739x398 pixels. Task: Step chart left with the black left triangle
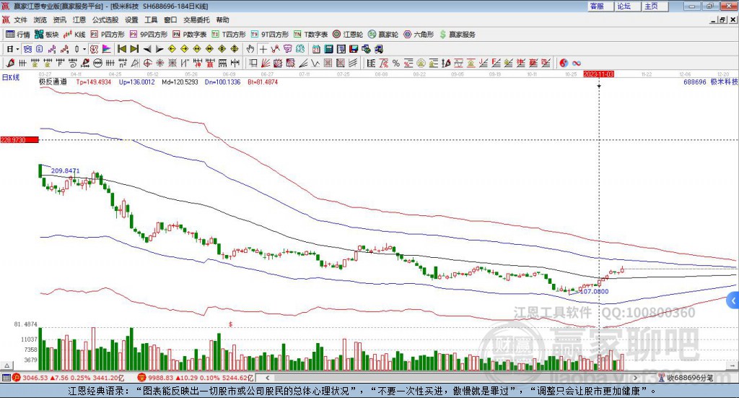click(147, 49)
